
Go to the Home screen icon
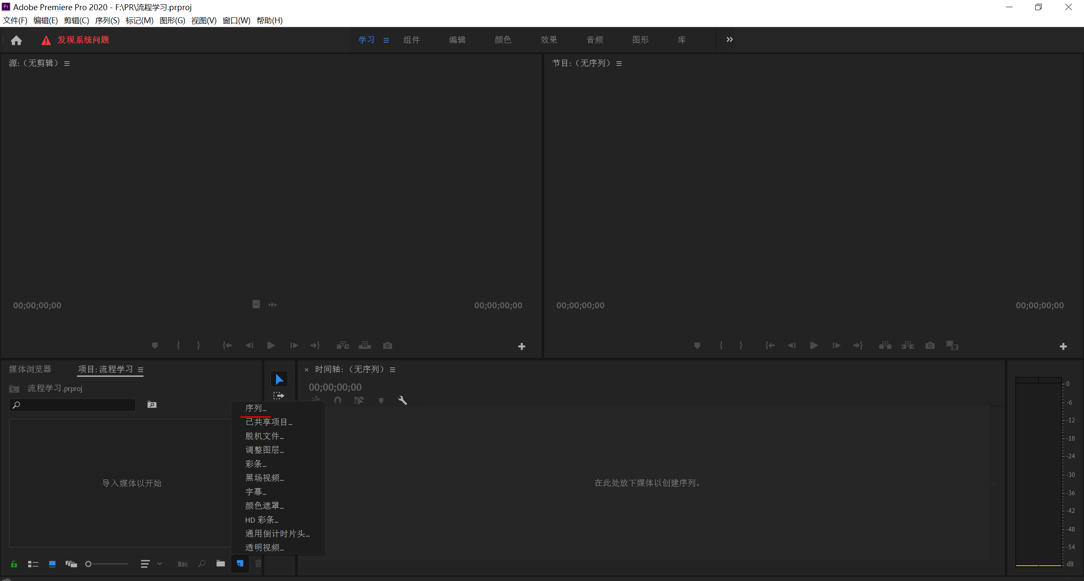(x=16, y=40)
